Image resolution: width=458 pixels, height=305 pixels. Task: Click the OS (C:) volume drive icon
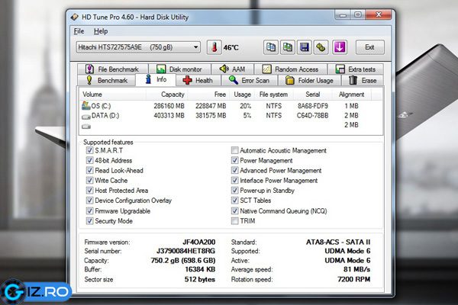(x=85, y=106)
